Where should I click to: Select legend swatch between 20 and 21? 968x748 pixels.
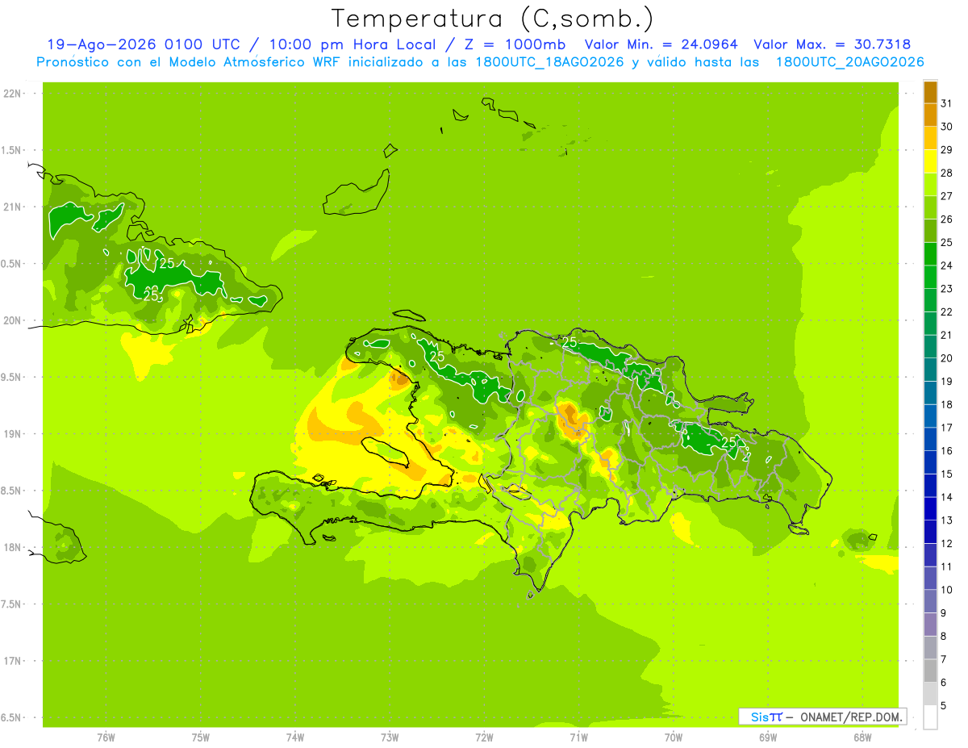pos(930,347)
